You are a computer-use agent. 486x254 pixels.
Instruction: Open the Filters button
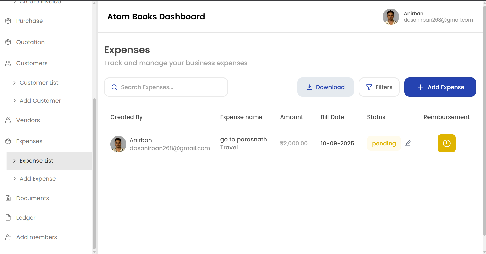point(379,87)
